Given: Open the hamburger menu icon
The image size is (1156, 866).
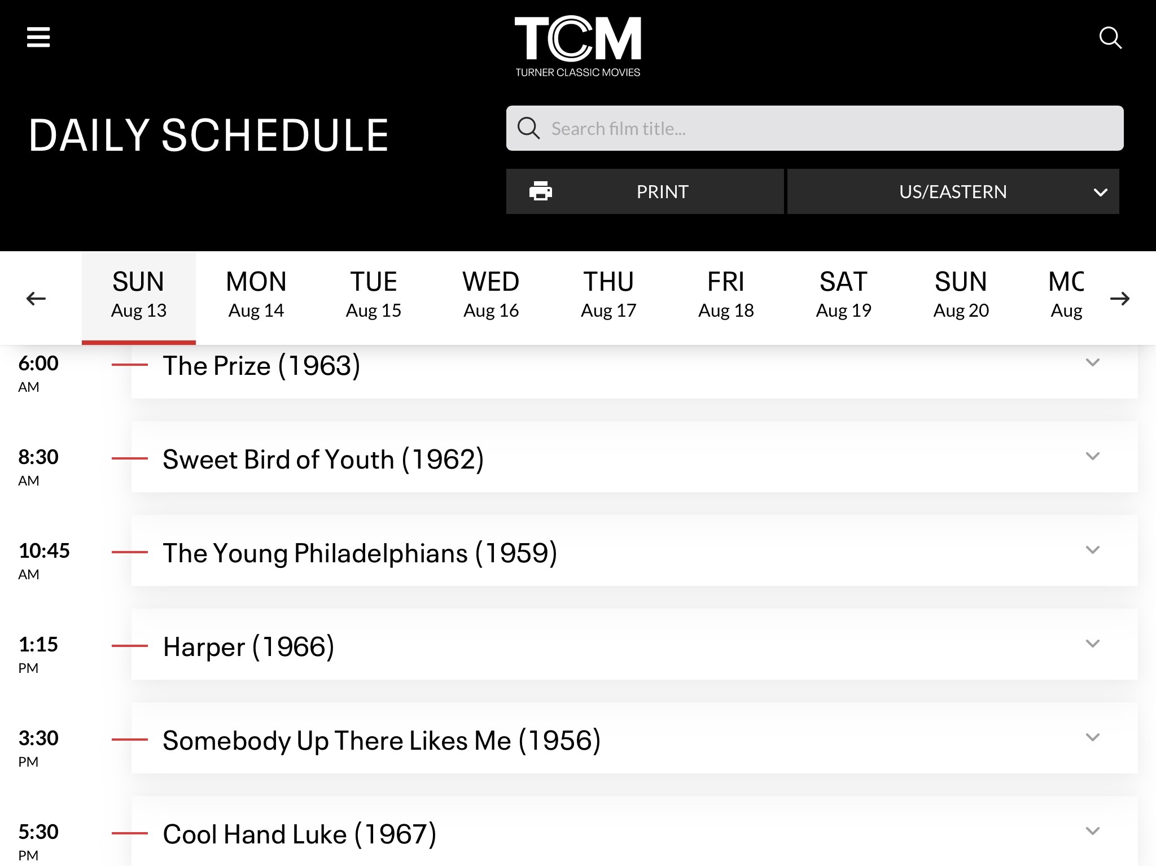Looking at the screenshot, I should (x=38, y=37).
